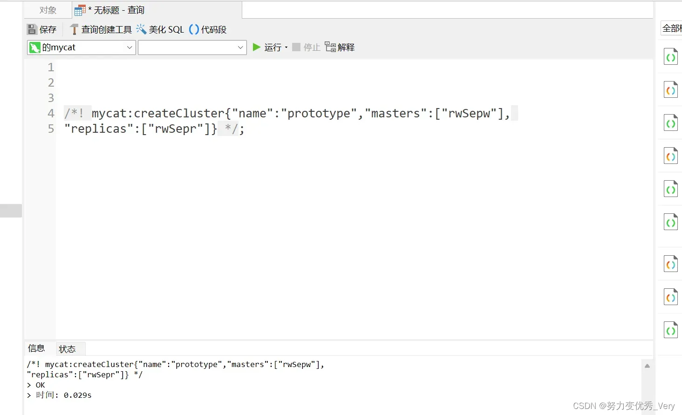The width and height of the screenshot is (682, 415).
Task: Click the hammer icon for Query Builder
Action: [x=74, y=29]
